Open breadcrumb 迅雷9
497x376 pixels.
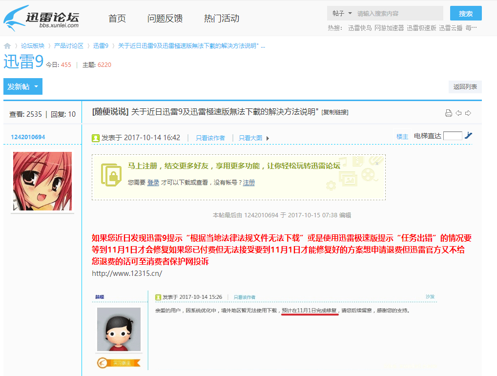click(101, 45)
